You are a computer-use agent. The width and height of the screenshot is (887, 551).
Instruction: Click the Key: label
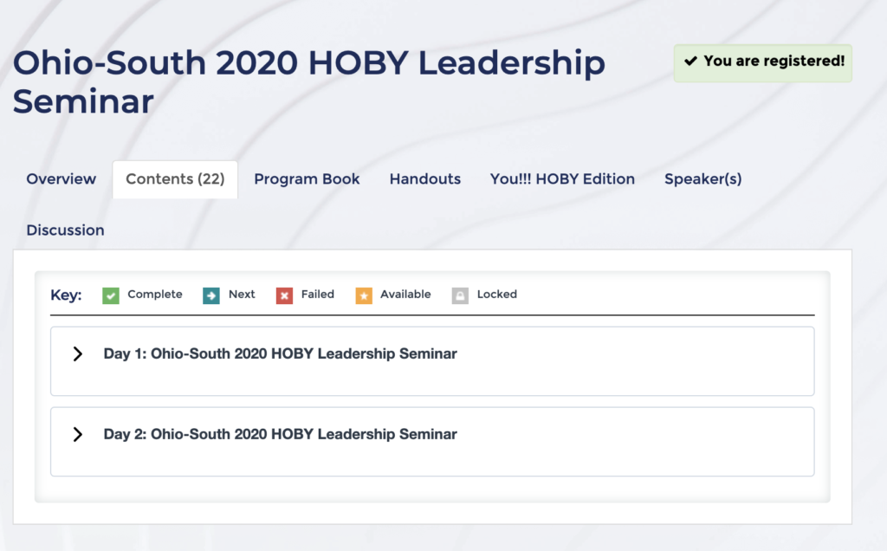click(66, 295)
